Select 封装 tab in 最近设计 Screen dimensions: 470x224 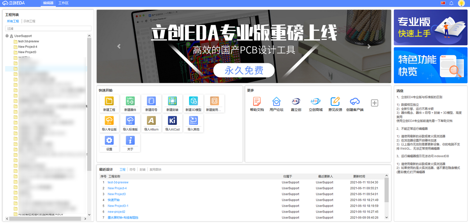(143, 170)
